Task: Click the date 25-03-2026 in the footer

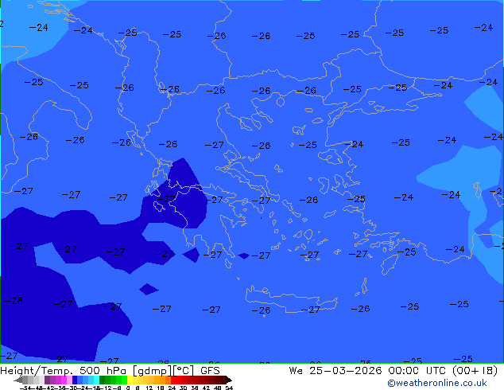Action: (346, 371)
